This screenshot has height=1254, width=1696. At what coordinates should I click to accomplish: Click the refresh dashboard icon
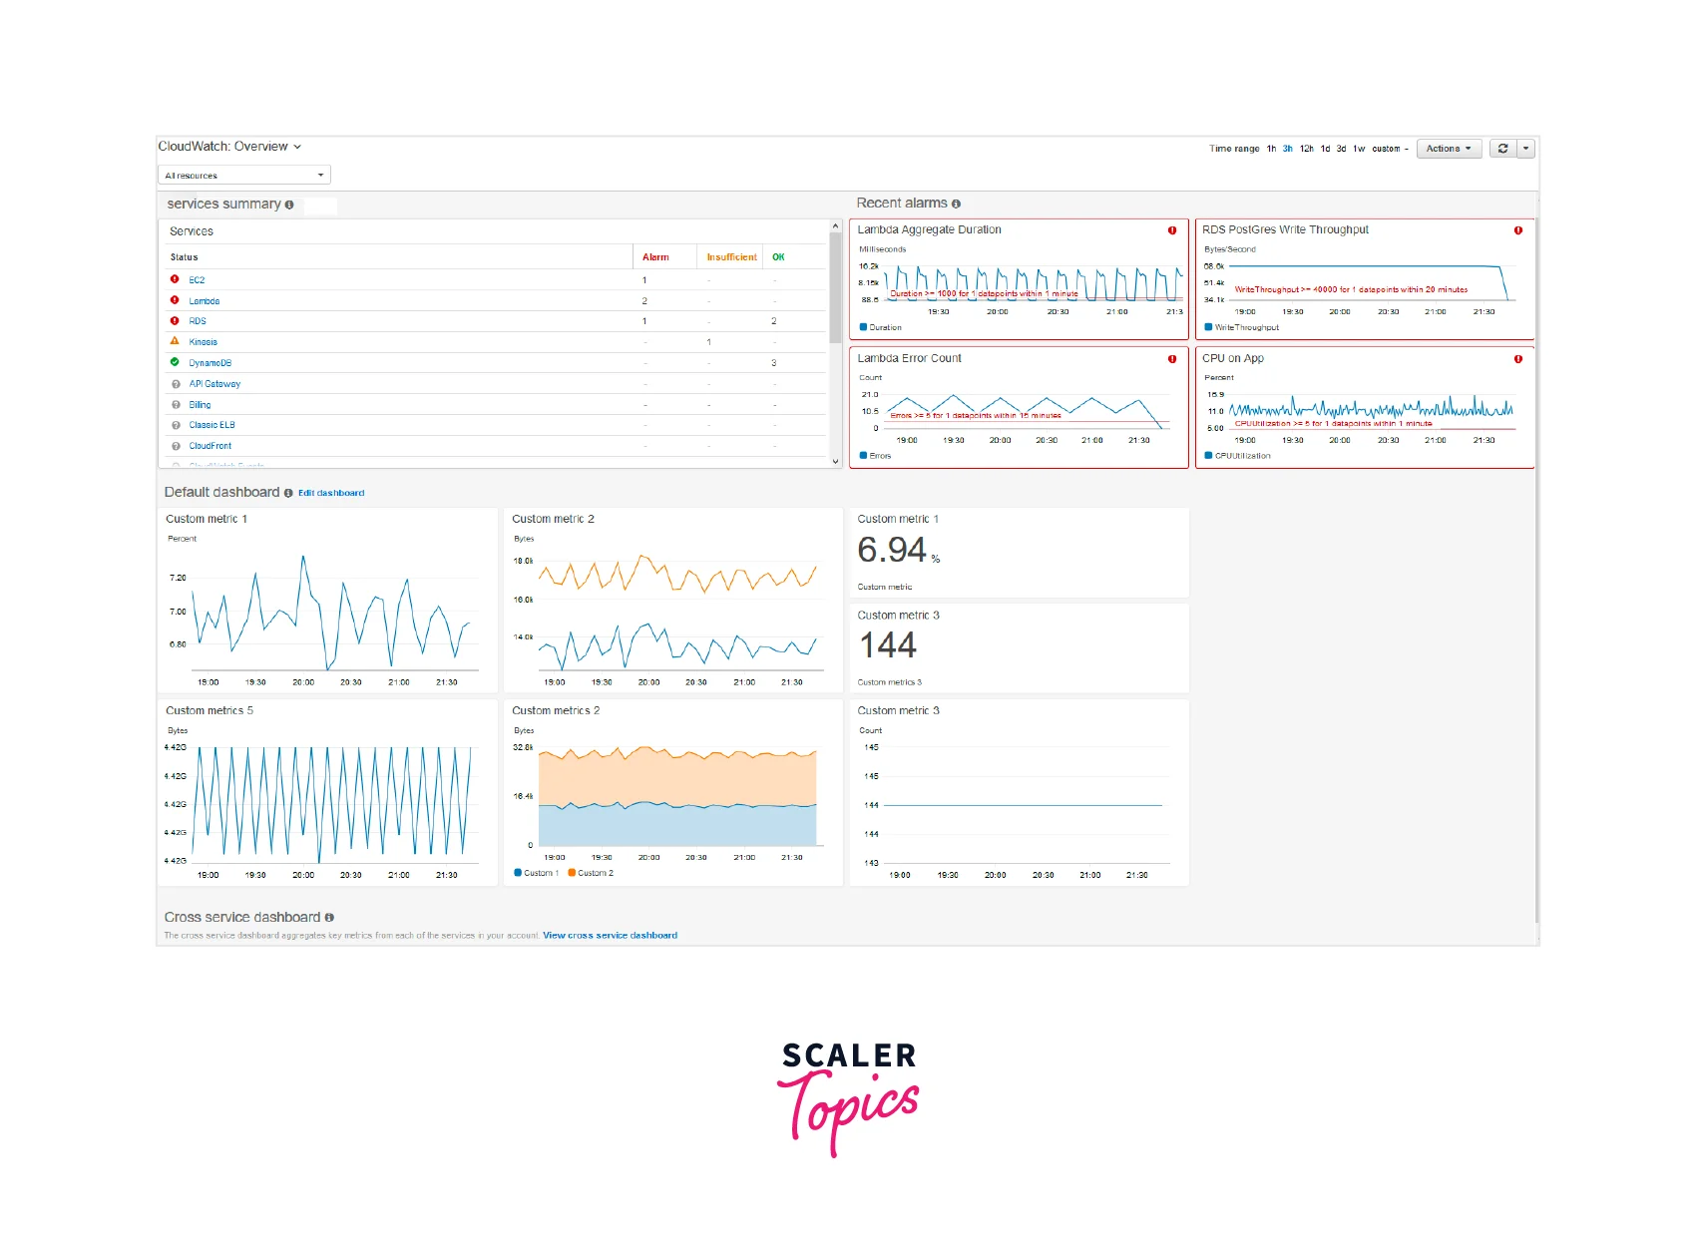[1502, 149]
